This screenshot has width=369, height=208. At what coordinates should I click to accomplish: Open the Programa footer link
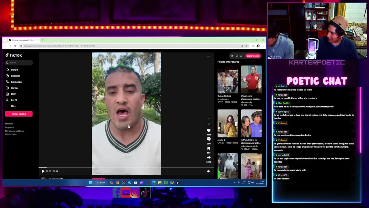(10, 127)
